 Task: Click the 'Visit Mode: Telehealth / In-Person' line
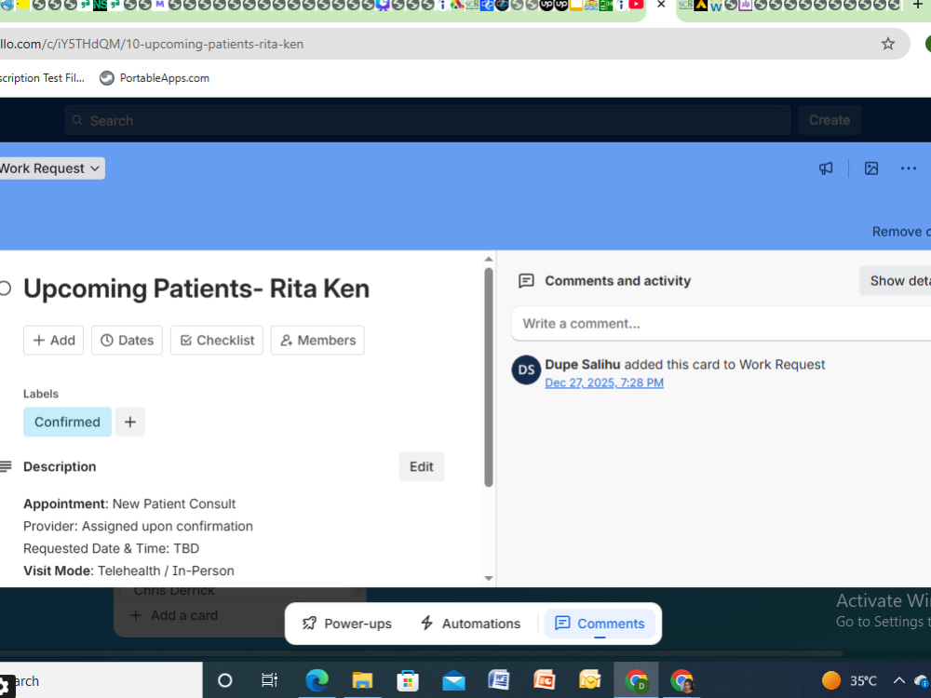pyautogui.click(x=128, y=571)
